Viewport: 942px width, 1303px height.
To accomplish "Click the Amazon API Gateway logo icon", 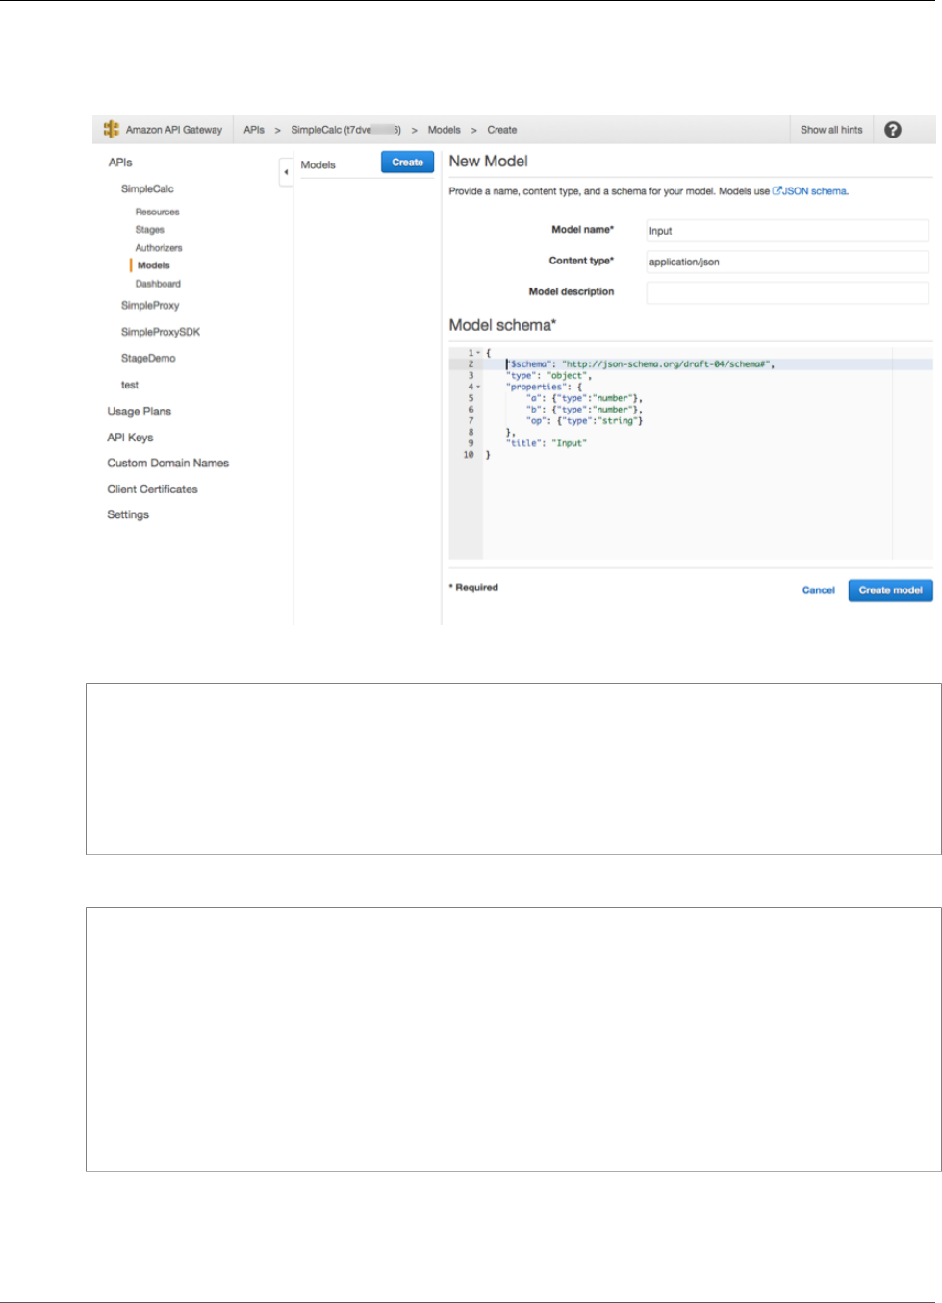I will tap(112, 129).
